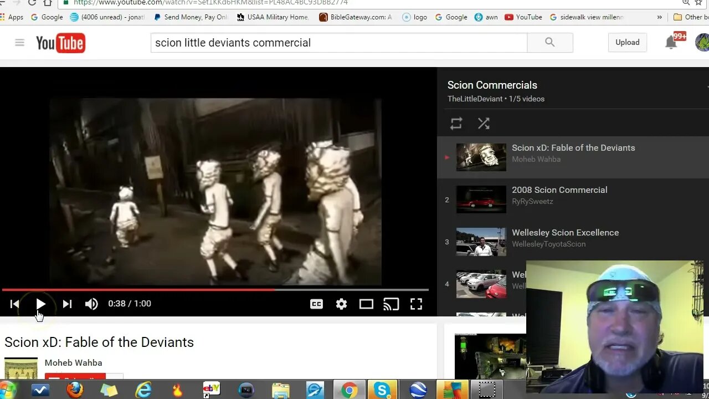Skip to the next video

point(67,304)
